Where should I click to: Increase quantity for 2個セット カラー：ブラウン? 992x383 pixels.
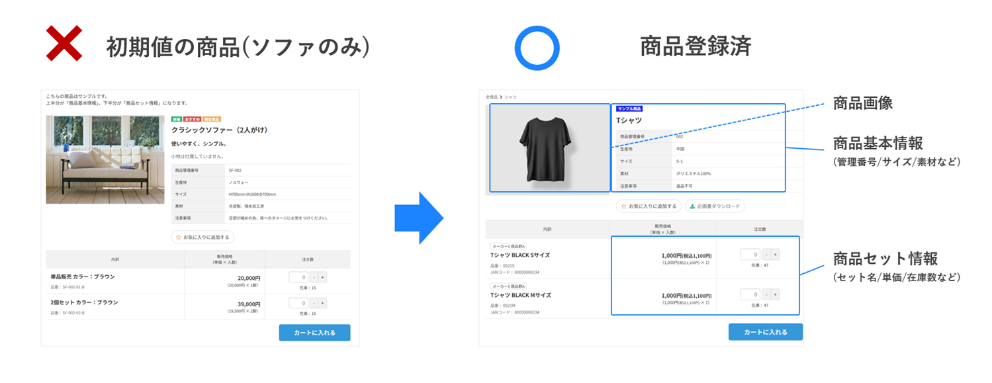point(322,303)
